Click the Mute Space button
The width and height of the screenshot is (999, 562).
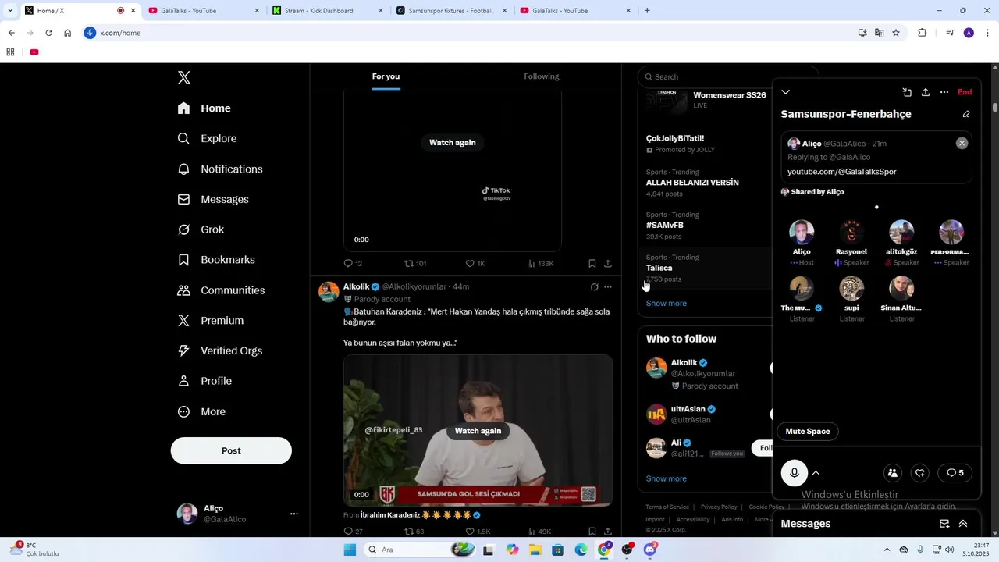point(808,432)
